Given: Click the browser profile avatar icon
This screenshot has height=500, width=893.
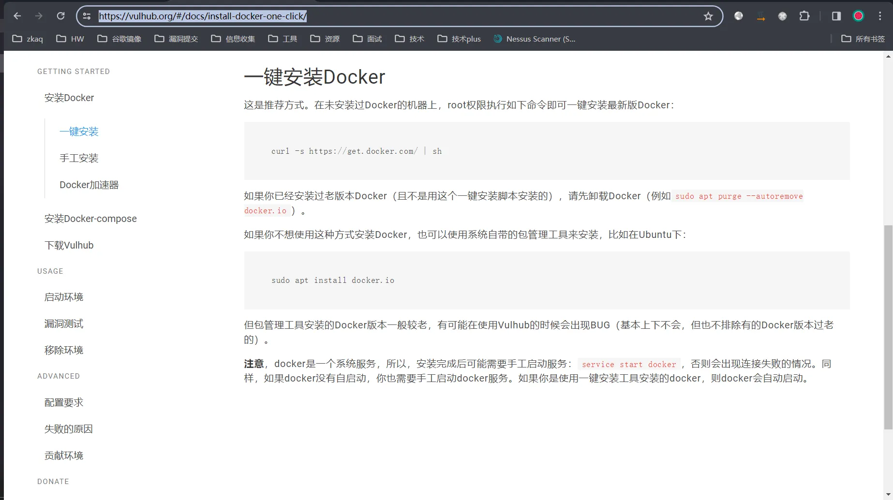Looking at the screenshot, I should coord(858,15).
